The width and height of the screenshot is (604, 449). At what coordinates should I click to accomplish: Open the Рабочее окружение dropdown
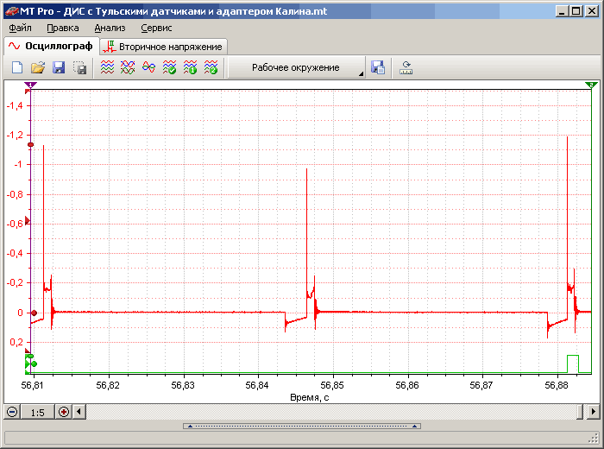(x=296, y=67)
